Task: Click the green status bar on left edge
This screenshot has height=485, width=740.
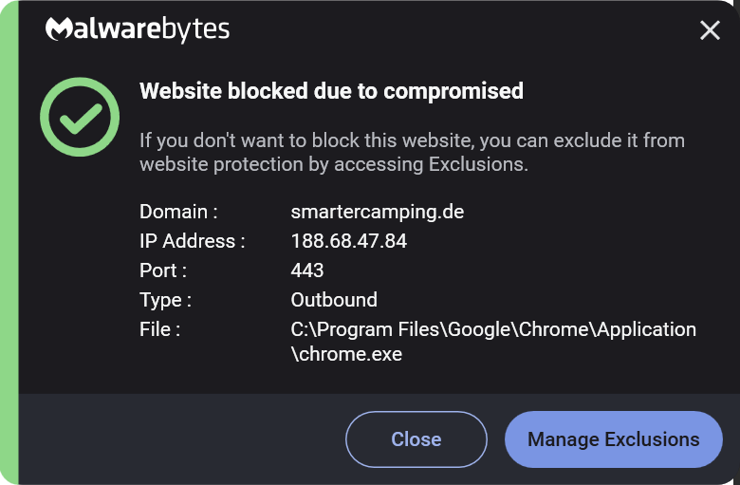Action: 9,242
